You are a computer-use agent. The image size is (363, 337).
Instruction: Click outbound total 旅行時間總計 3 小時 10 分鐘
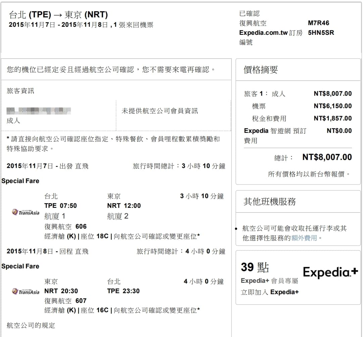point(179,166)
